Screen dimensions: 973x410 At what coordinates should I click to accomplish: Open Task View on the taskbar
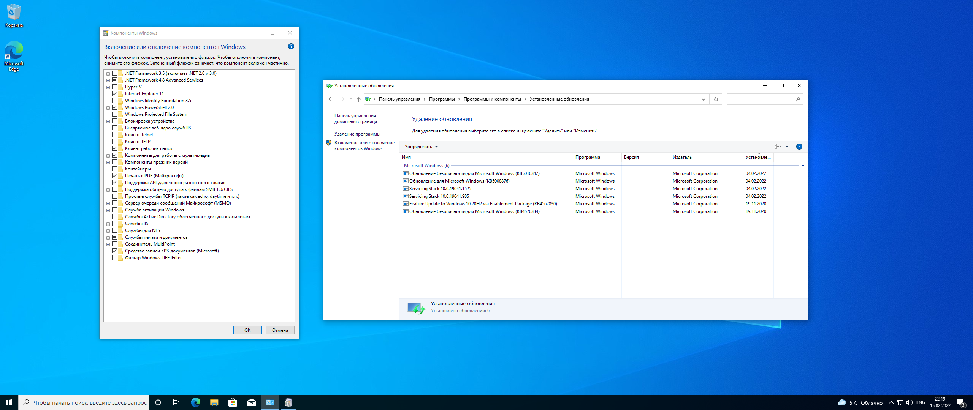click(x=176, y=402)
